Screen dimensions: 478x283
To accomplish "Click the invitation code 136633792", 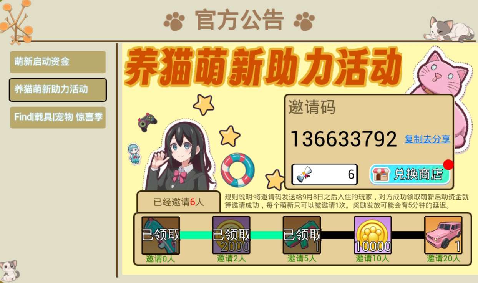I will coord(343,139).
